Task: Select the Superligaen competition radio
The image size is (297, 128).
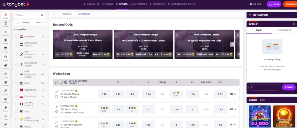Action: click(x=17, y=90)
